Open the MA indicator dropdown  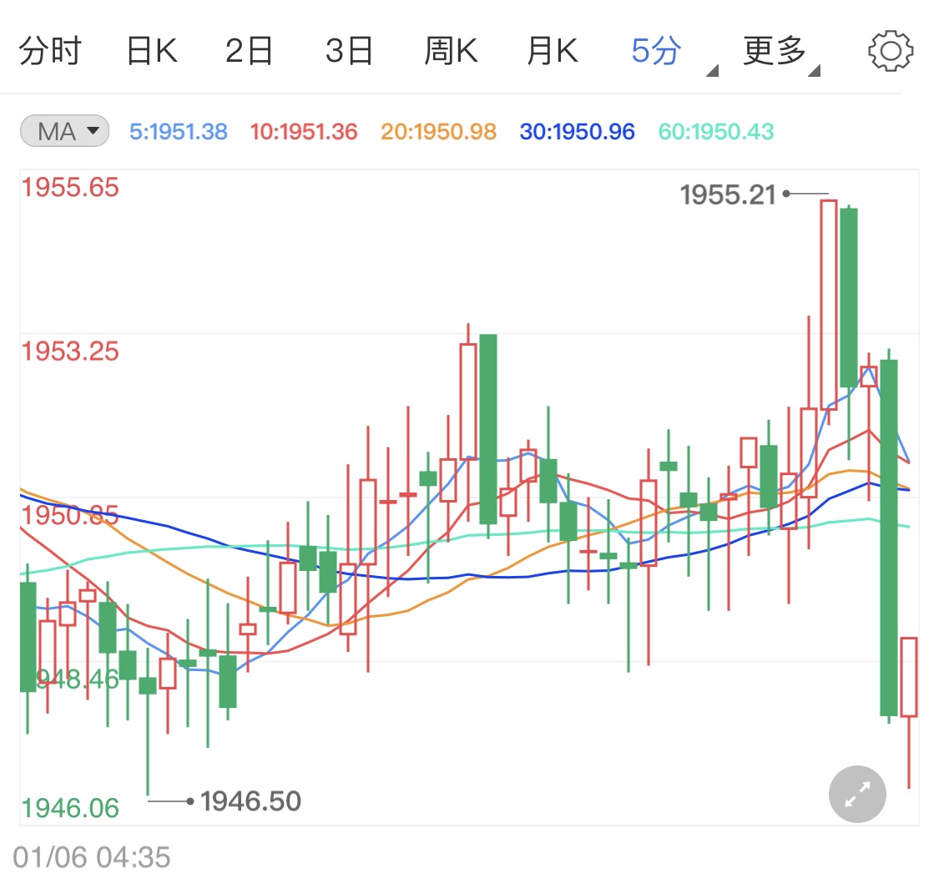(x=63, y=130)
